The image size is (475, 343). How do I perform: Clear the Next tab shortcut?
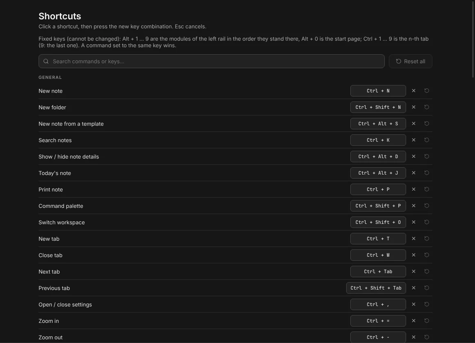[x=413, y=272]
